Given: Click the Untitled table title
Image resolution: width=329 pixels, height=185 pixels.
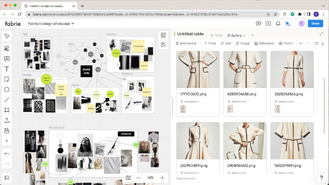Looking at the screenshot, I should click(190, 34).
